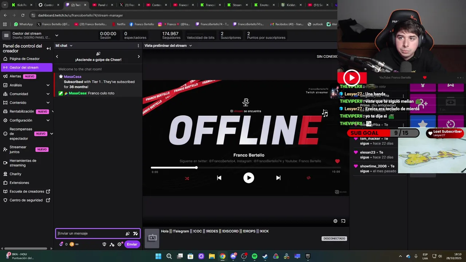Open Discord from the taskbar

pyautogui.click(x=233, y=256)
